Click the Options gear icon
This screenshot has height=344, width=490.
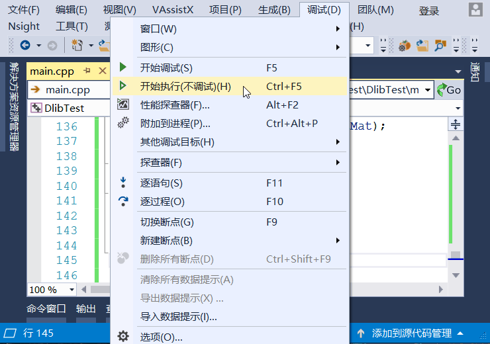(x=123, y=336)
